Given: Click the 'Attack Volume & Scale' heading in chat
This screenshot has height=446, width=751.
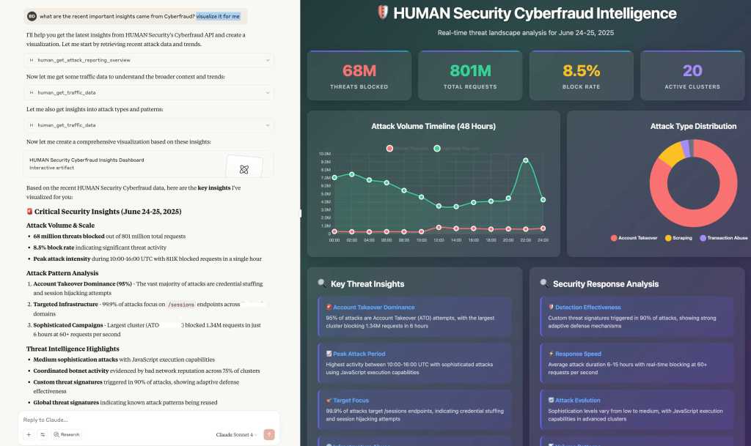Looking at the screenshot, I should [x=60, y=225].
